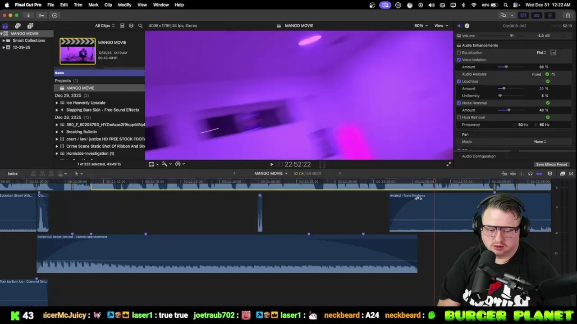Disable the Loudness checkbox

[459, 81]
